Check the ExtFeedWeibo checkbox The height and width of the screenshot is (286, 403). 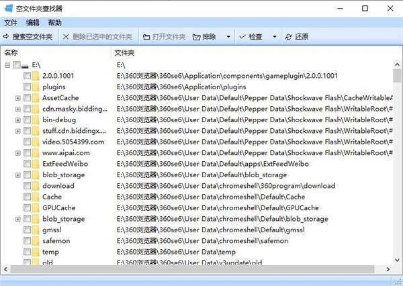click(27, 164)
